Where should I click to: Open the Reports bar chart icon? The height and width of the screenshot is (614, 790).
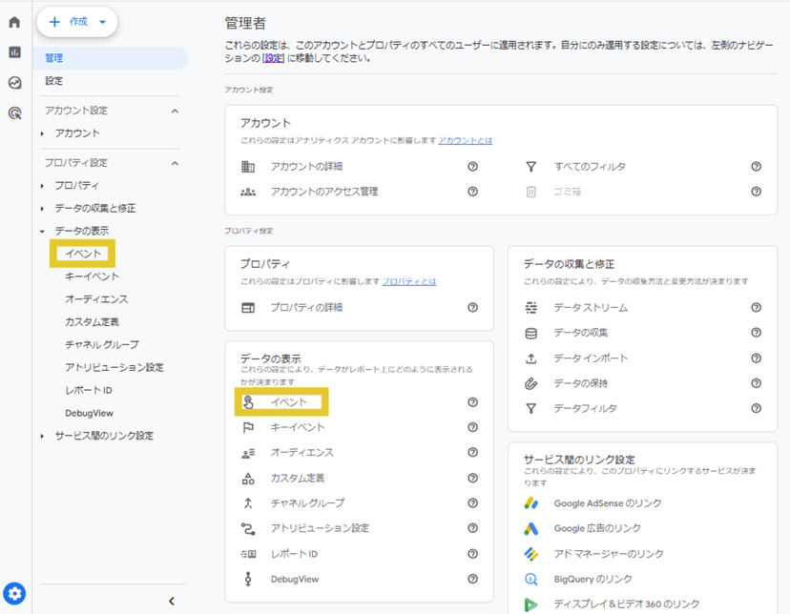point(14,51)
